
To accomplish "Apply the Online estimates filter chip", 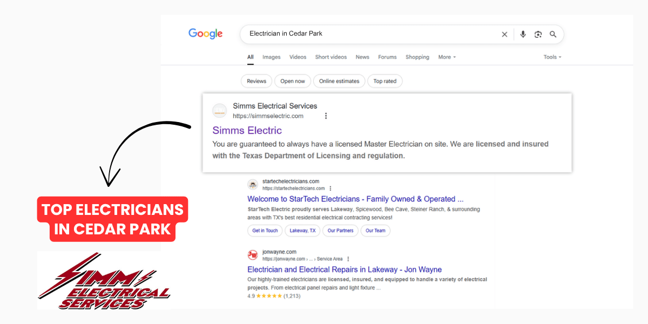I will click(339, 81).
